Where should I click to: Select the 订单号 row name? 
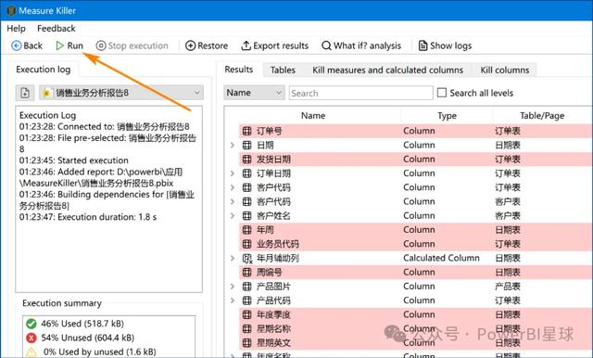tap(270, 131)
